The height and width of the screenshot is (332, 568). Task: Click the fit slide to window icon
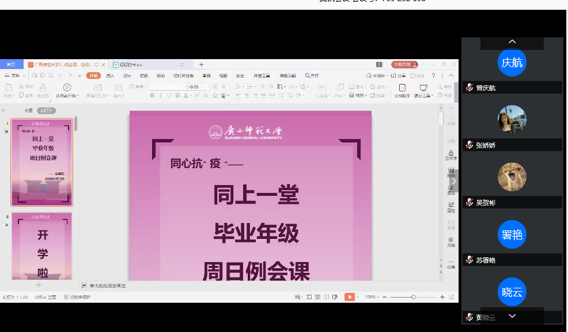tap(451, 297)
